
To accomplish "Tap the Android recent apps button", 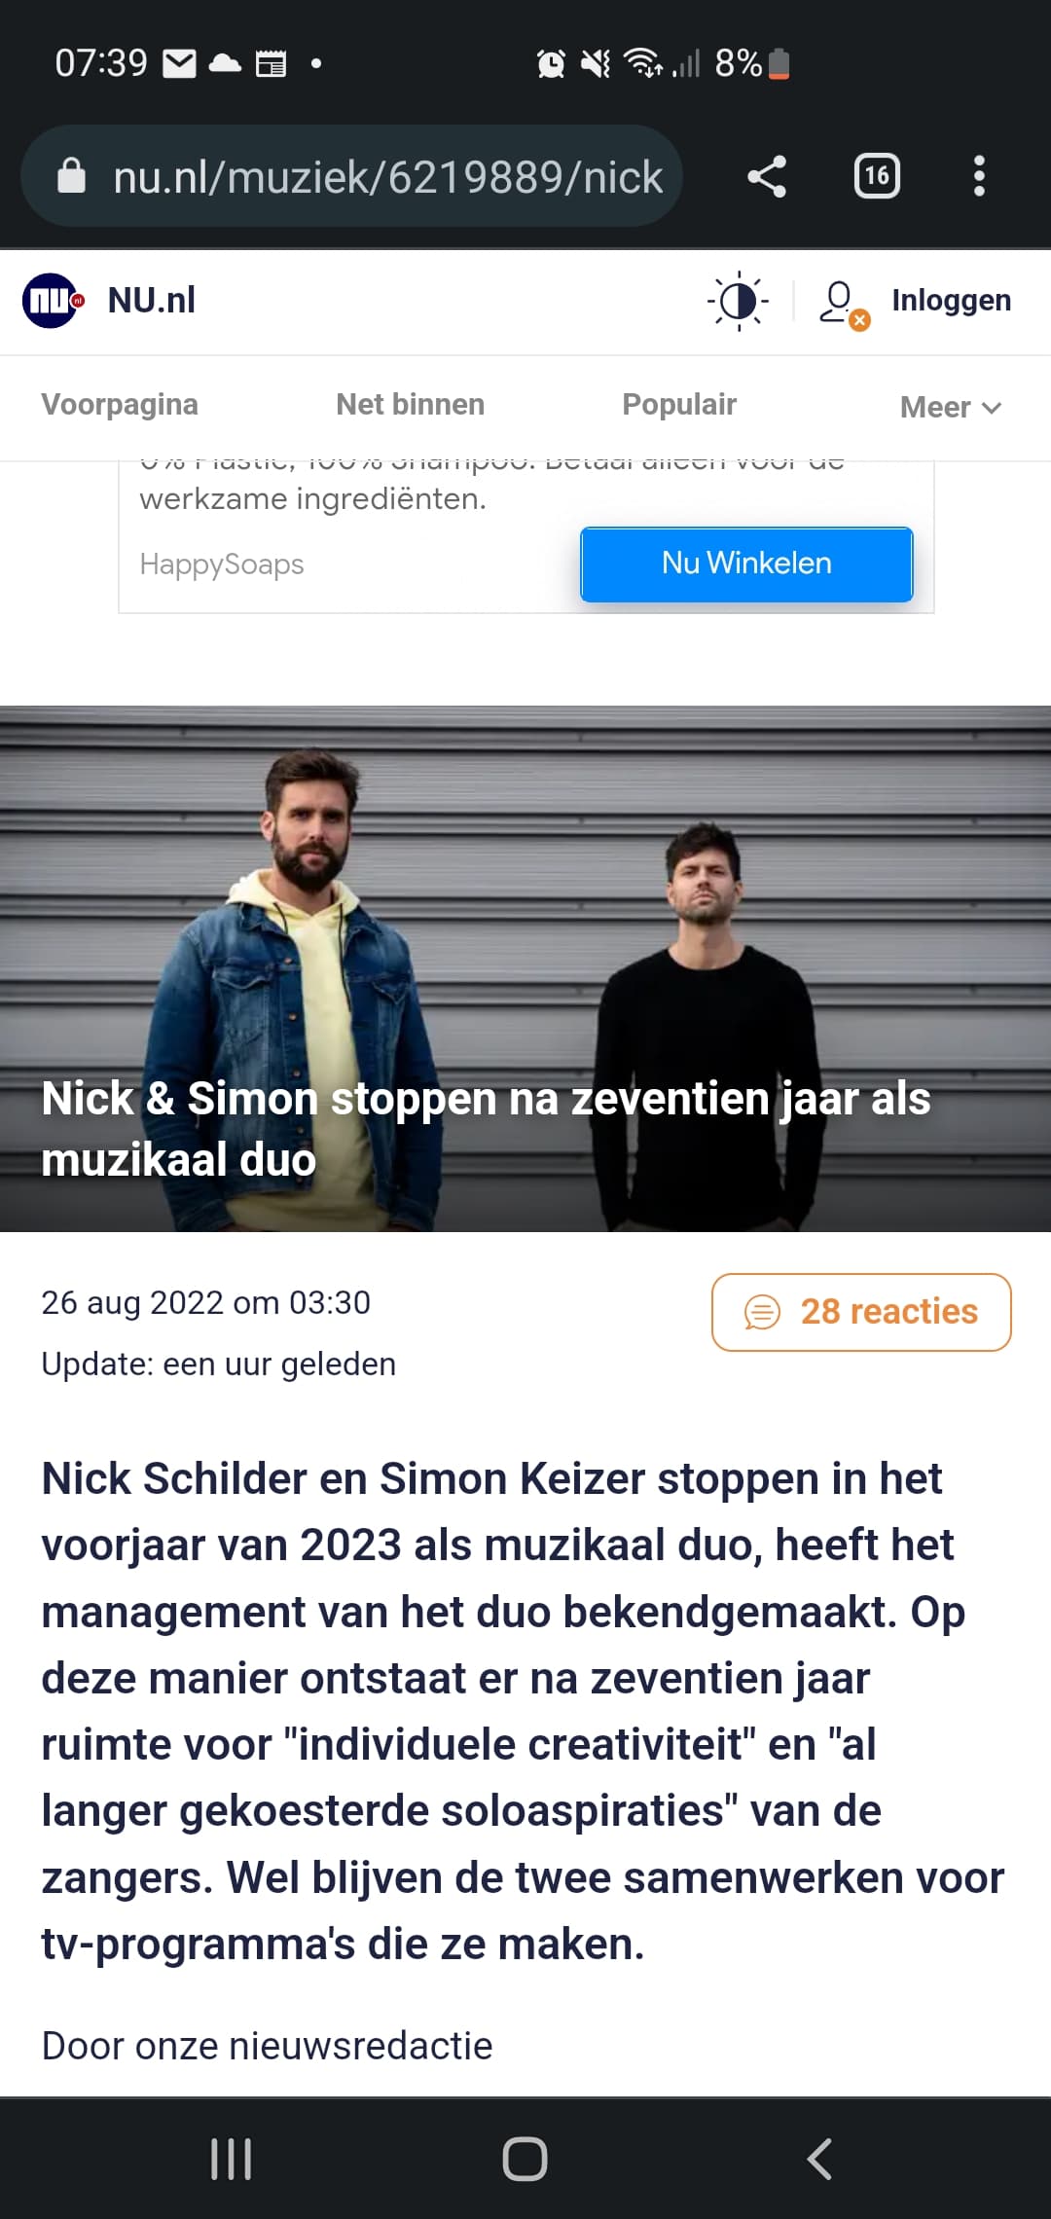I will [232, 2159].
